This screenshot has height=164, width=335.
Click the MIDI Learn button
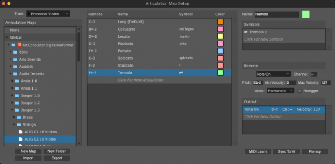(258, 151)
